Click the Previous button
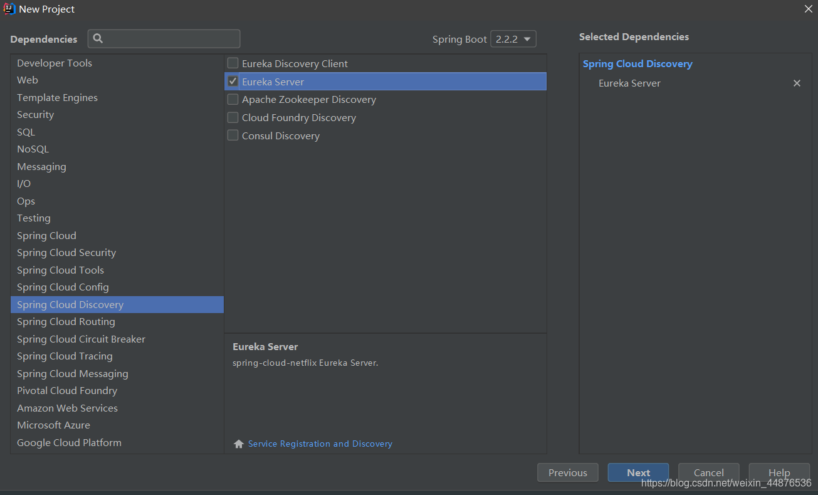The image size is (818, 495). pos(567,472)
